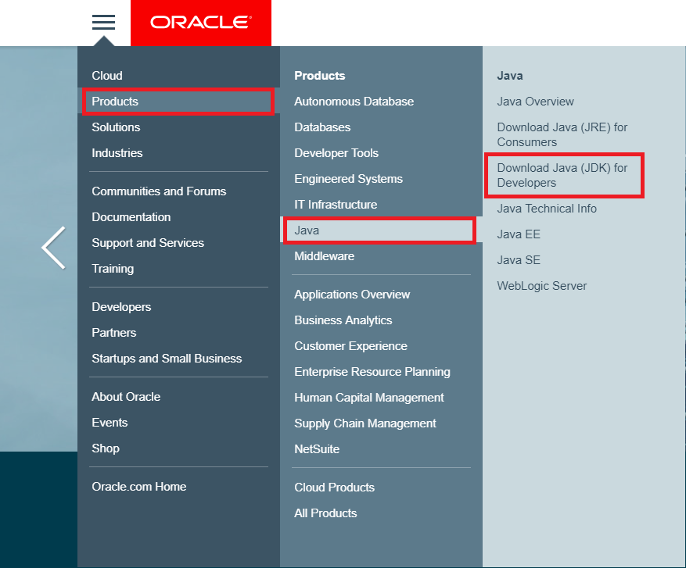Screen dimensions: 686x568
Task: Open the Developers menu item
Action: [121, 307]
